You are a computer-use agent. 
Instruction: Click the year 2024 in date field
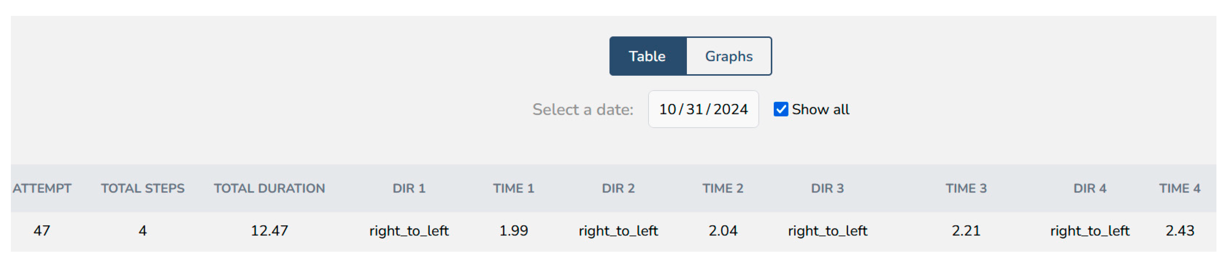click(x=730, y=109)
